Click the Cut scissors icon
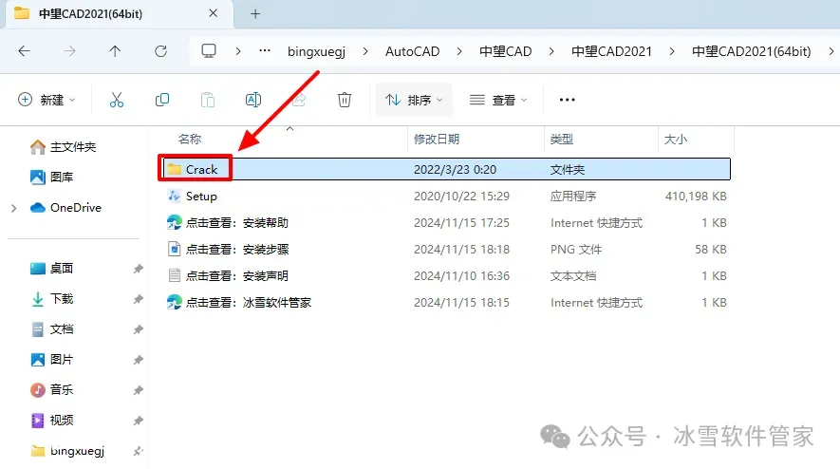The width and height of the screenshot is (840, 469). coord(116,100)
